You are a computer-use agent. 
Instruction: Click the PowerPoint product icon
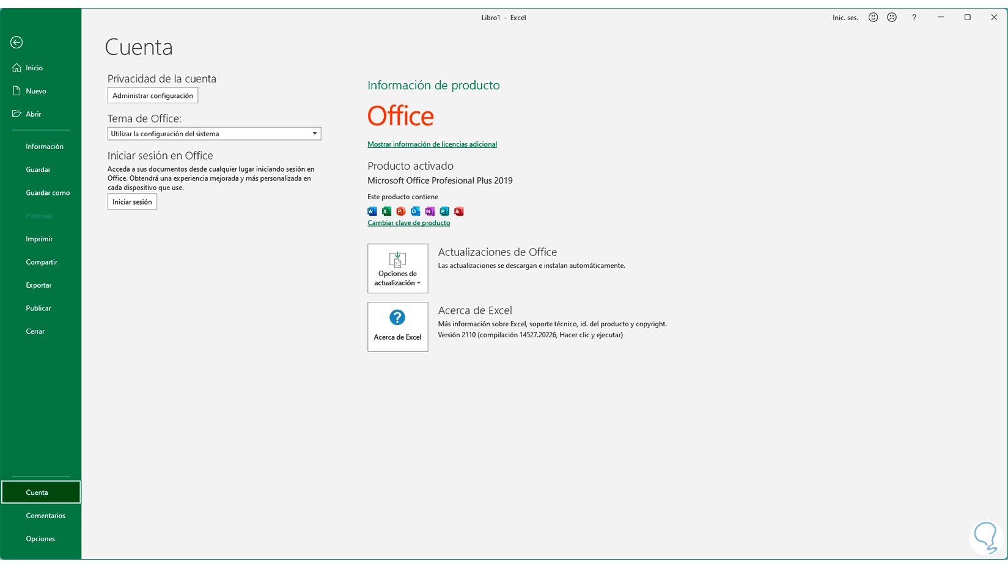(x=401, y=211)
